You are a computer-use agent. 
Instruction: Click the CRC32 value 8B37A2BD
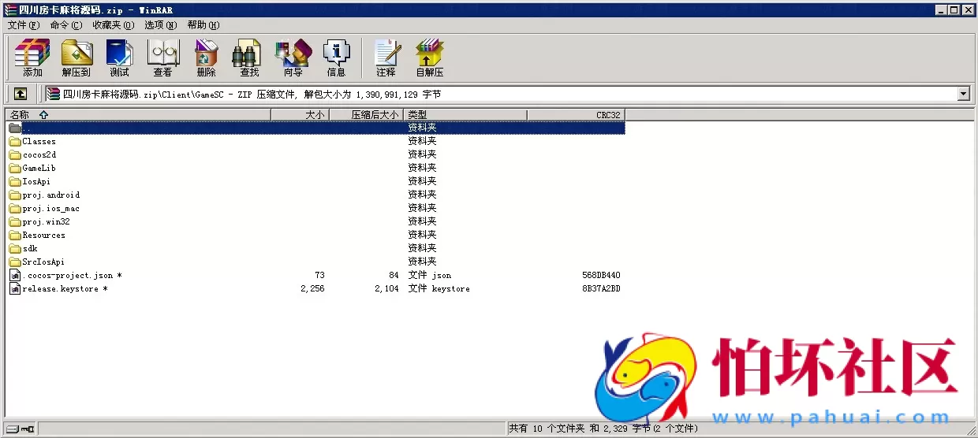[x=601, y=288]
